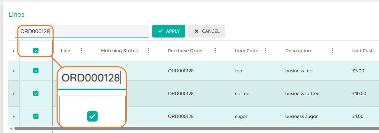Sort by the Unit Cost column header
This screenshot has width=379, height=133.
pyautogui.click(x=362, y=51)
